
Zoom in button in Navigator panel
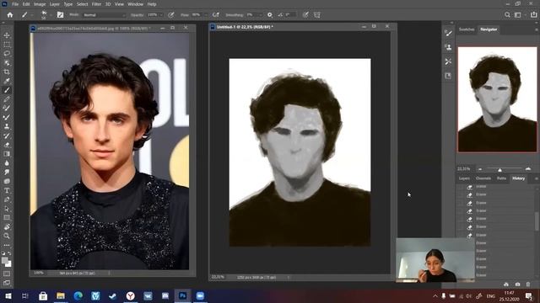click(528, 168)
